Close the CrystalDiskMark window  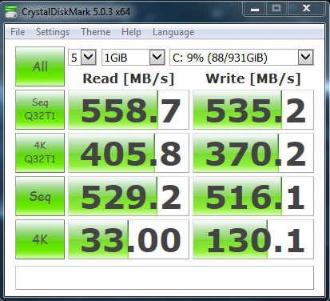point(306,9)
